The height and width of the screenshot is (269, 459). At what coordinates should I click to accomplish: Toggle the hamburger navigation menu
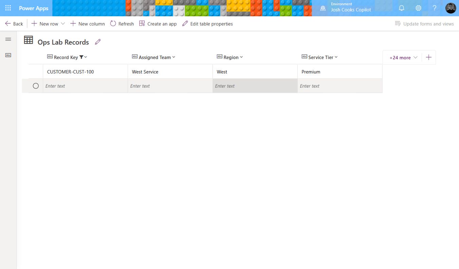(x=8, y=39)
